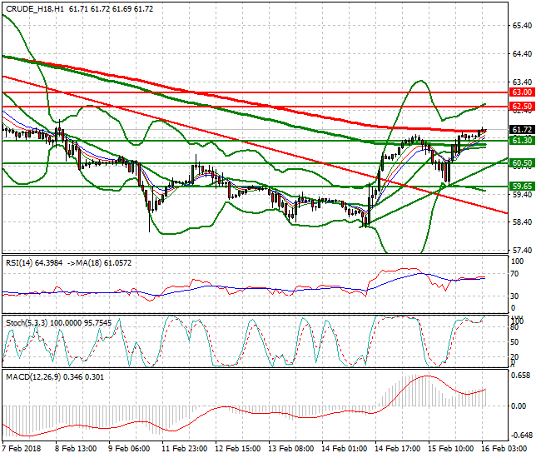Select the 63.00 red price level label
541x458 pixels.
pyautogui.click(x=522, y=92)
